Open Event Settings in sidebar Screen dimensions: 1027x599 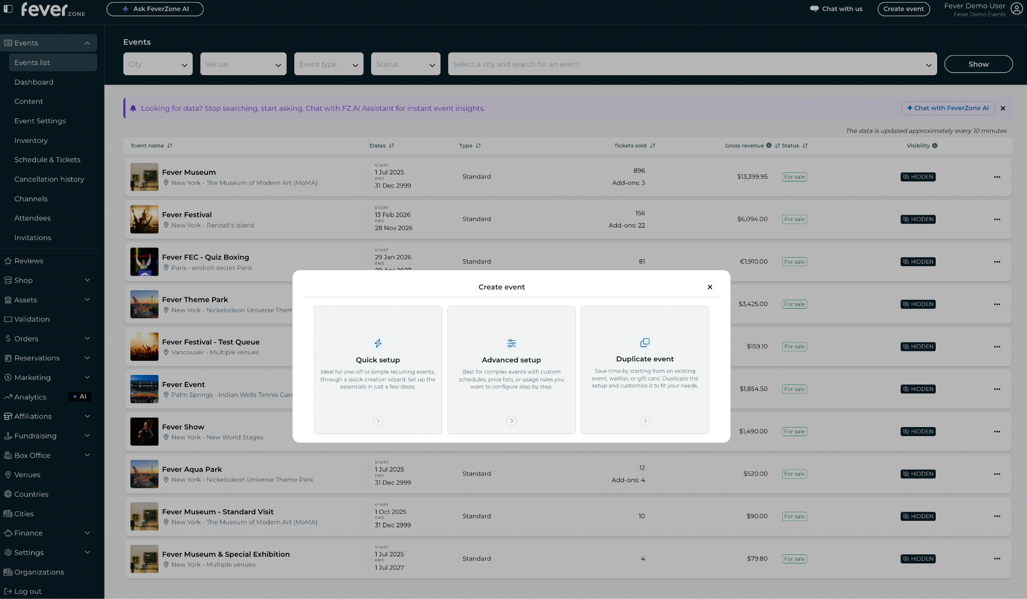(x=40, y=121)
